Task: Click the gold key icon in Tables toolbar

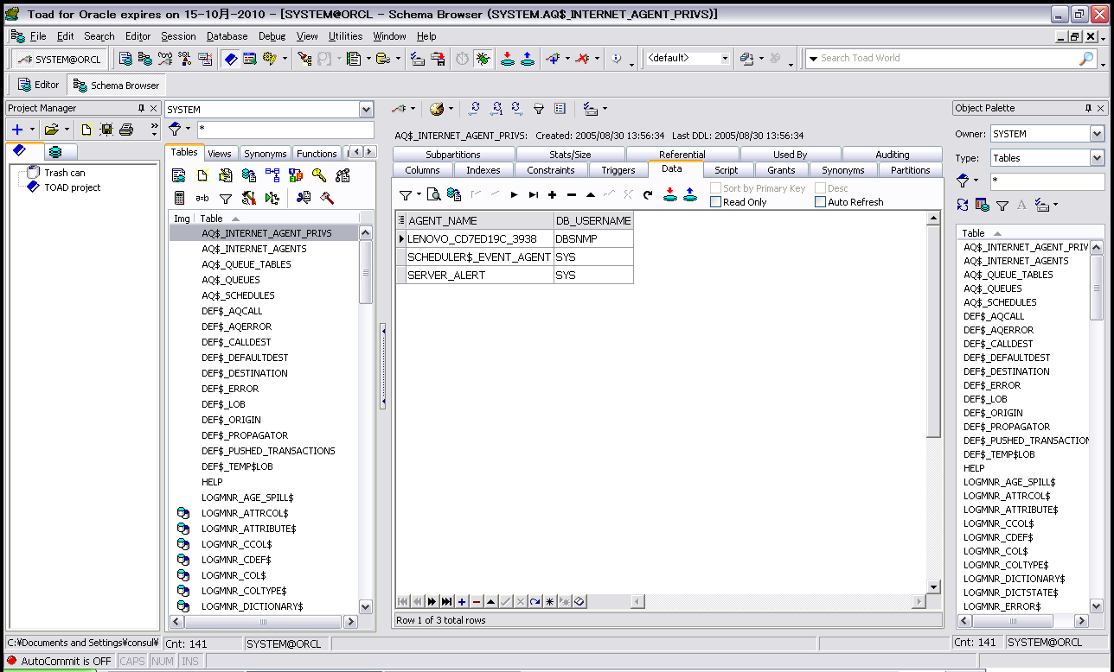Action: (x=319, y=175)
